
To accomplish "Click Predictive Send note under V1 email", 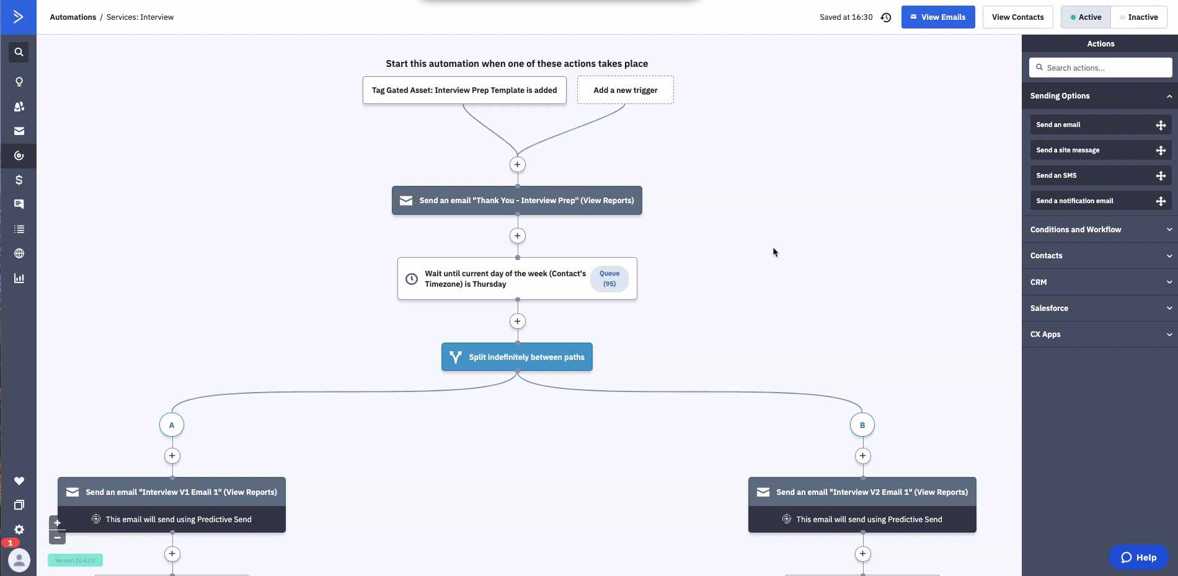I will [x=172, y=520].
